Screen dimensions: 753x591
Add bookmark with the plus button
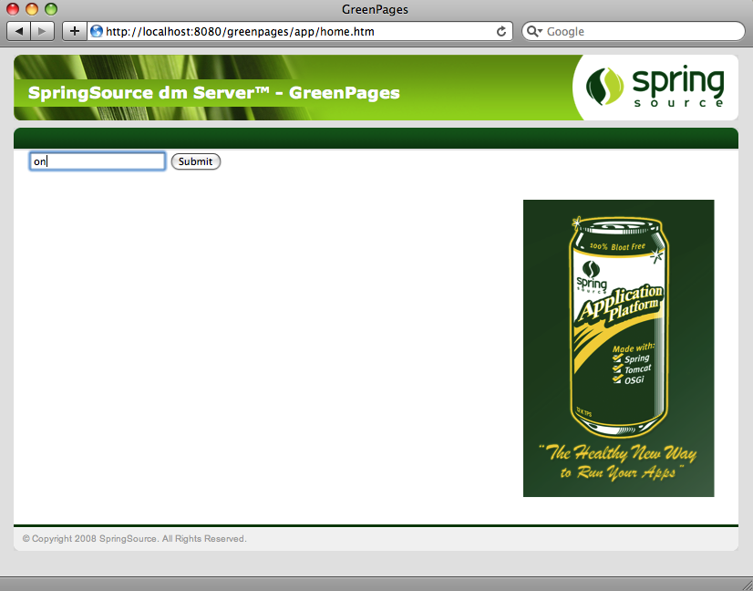tap(75, 31)
